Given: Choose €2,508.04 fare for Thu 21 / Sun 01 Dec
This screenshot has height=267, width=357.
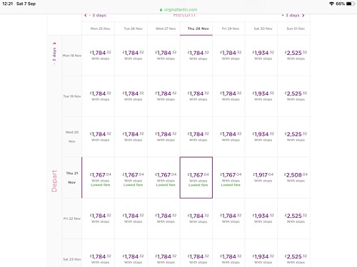Looking at the screenshot, I should (x=294, y=177).
